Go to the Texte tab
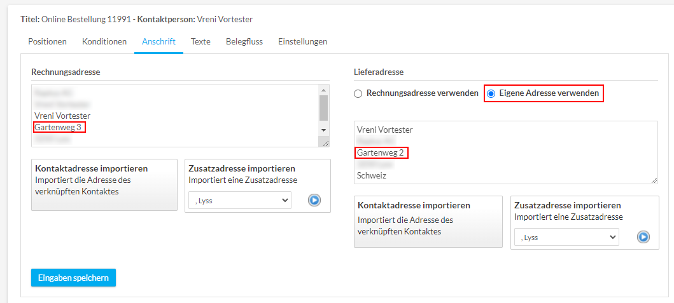The width and height of the screenshot is (674, 303). tap(200, 42)
